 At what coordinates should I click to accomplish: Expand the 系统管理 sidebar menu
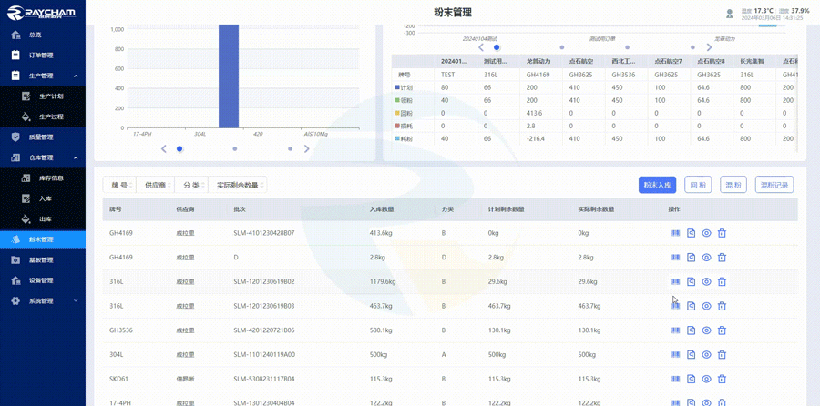point(76,300)
